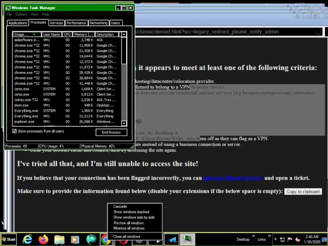Expand the Desktop toolbar chevron
328x246 pixels.
click(x=253, y=236)
